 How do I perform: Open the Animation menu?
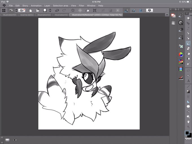tap(36, 6)
